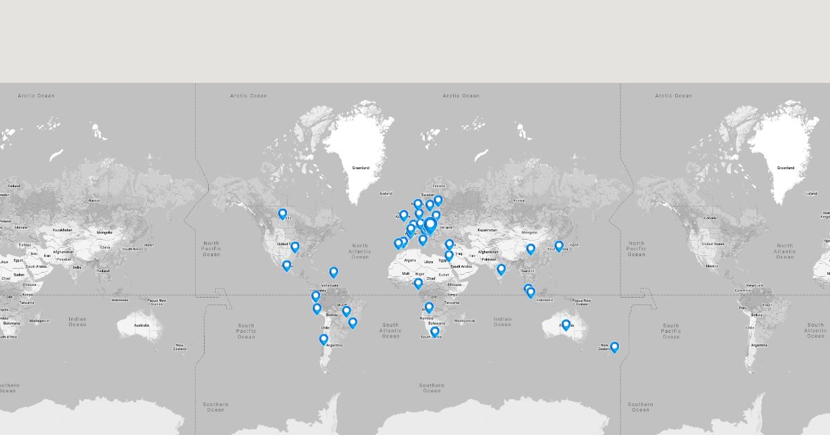The image size is (830, 435).
Task: Open the Chile and Argentina pin
Action: point(324,339)
